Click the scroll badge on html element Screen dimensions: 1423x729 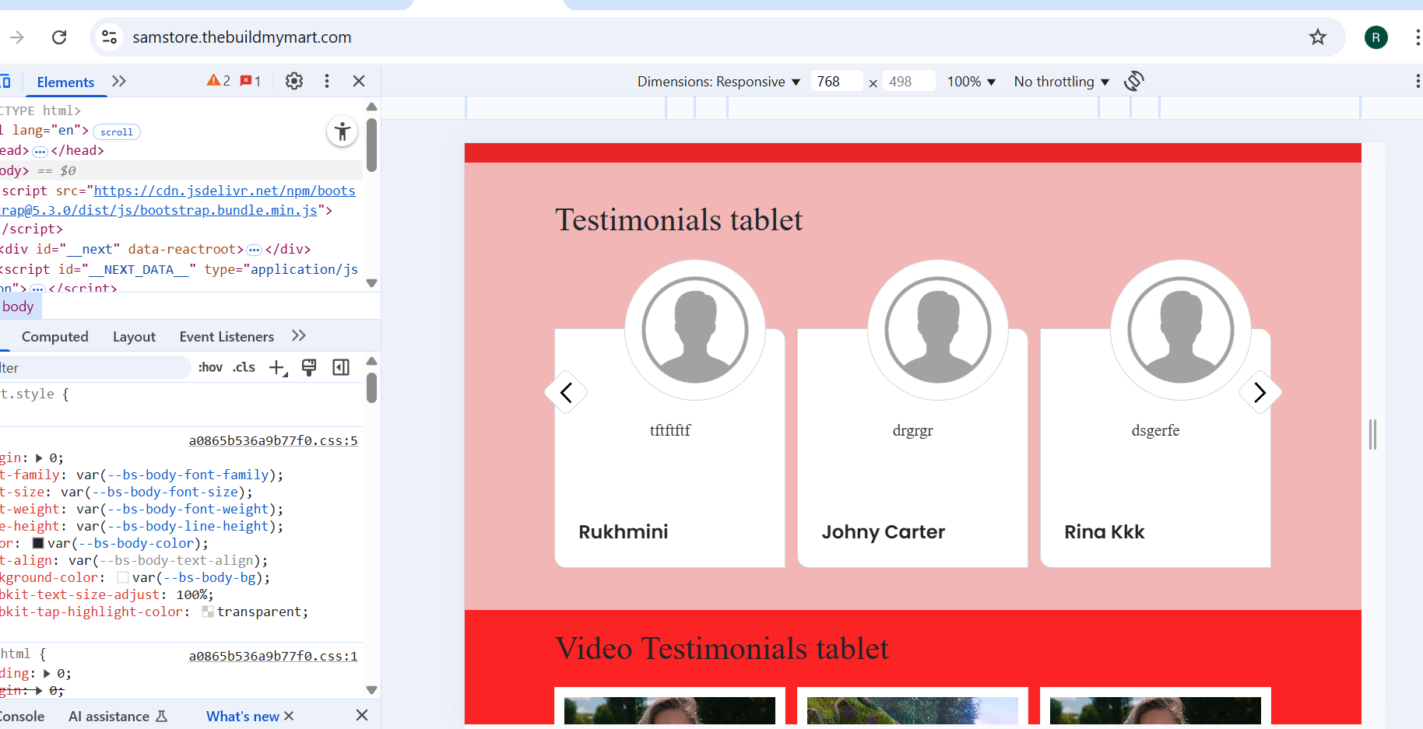click(117, 131)
